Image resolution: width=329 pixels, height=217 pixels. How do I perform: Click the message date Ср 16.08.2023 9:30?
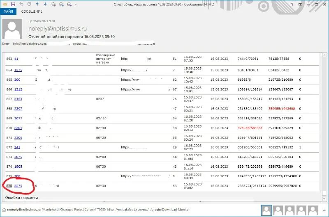coord(42,21)
